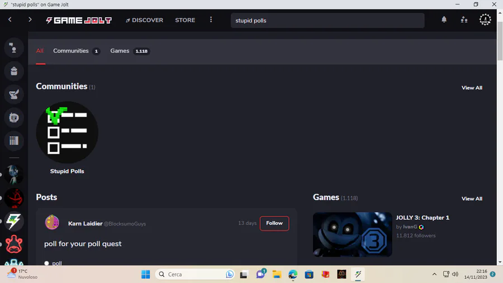Open Microsoft Edge from taskbar
The image size is (503, 283).
293,275
